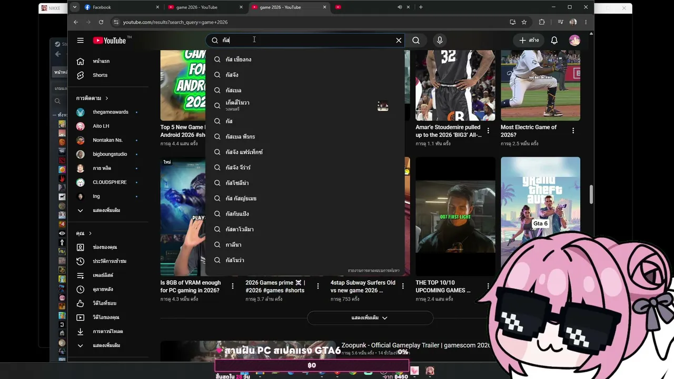This screenshot has height=379, width=674.
Task: Open the bigboungstudio channel
Action: point(110,154)
